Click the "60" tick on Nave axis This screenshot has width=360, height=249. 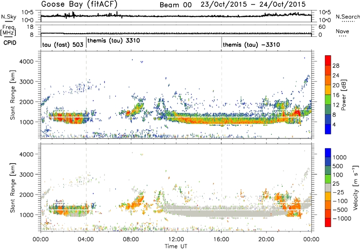coord(322,27)
